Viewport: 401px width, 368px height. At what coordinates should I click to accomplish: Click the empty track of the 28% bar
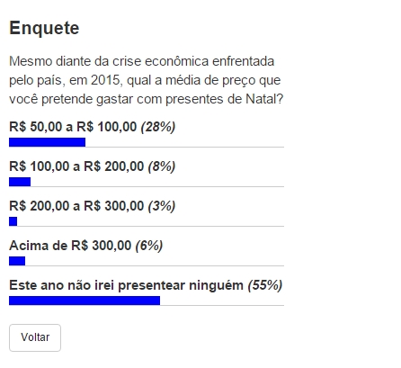click(x=184, y=142)
